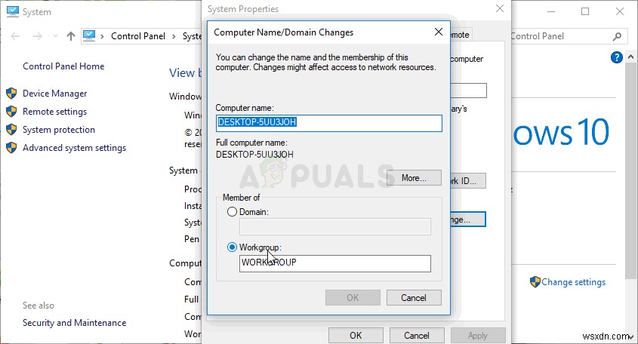
Task: Click OK in Computer Name/Domain Changes dialog
Action: tap(353, 298)
